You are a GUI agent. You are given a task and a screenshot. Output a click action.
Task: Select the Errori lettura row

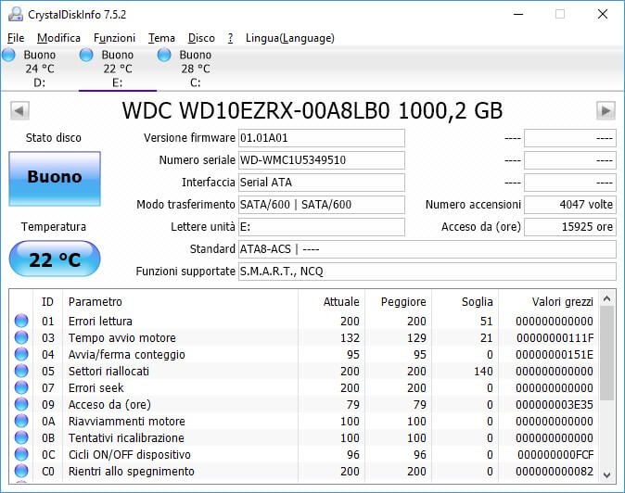(304, 321)
